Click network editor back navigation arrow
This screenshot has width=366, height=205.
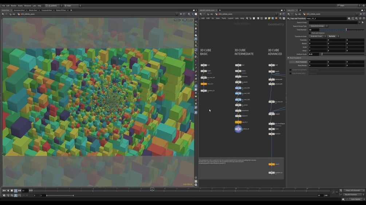201,14
